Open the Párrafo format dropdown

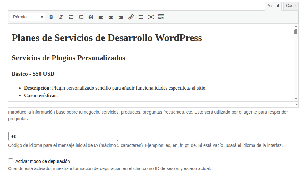click(x=28, y=17)
